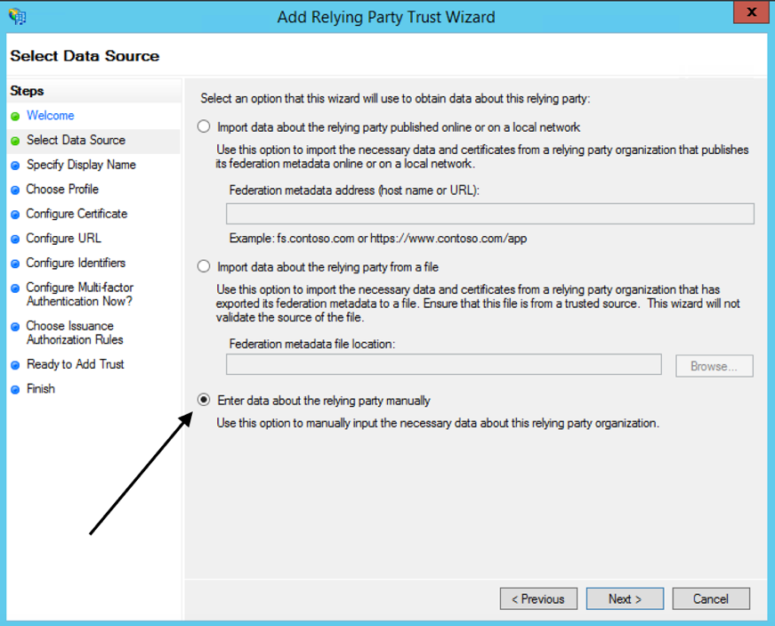775x626 pixels.
Task: Click blue bullet beside Finish
Action: (x=15, y=390)
